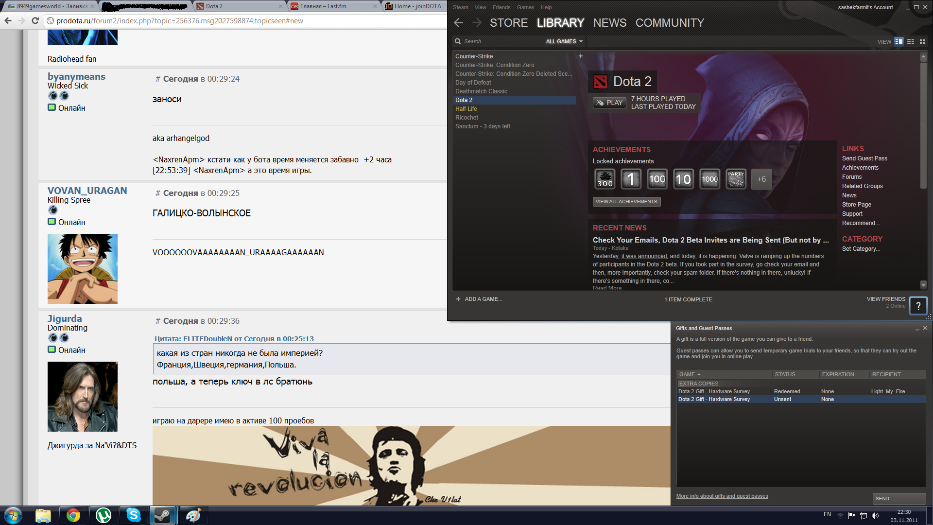Click Chrome reload page icon
This screenshot has height=525, width=933.
pos(35,21)
